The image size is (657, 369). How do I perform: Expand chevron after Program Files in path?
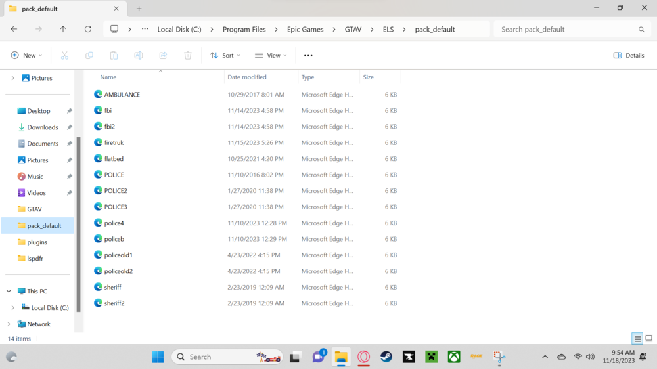tap(276, 30)
